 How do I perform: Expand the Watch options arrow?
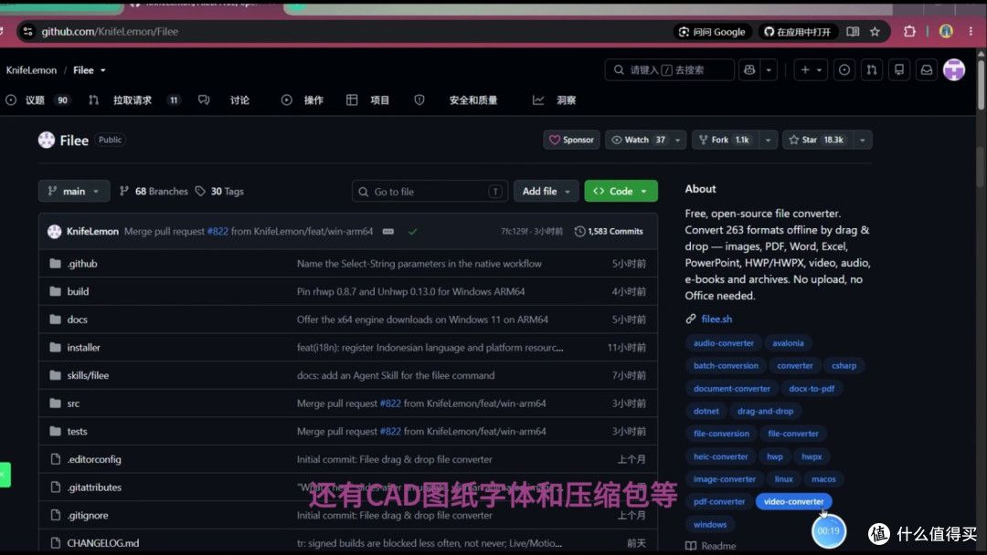point(677,140)
